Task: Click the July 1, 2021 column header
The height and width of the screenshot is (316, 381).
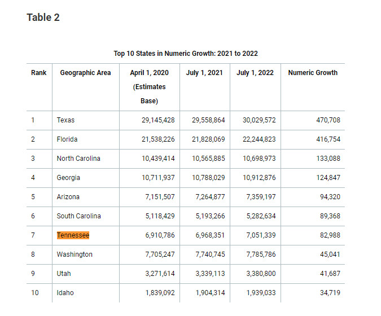Action: (204, 73)
